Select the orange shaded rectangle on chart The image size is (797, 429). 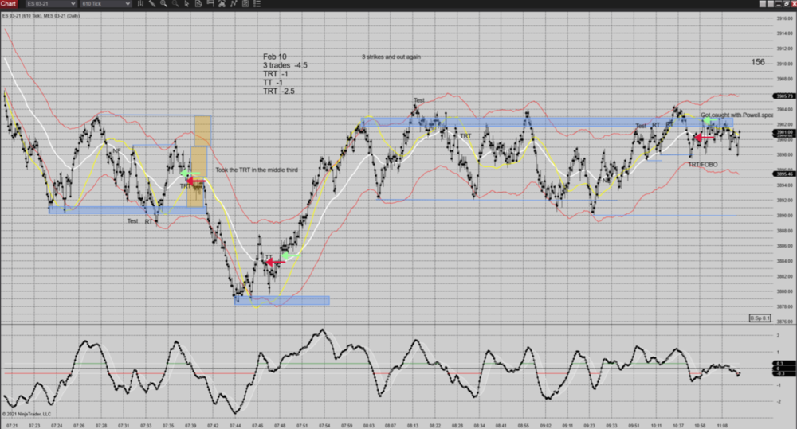pos(202,146)
